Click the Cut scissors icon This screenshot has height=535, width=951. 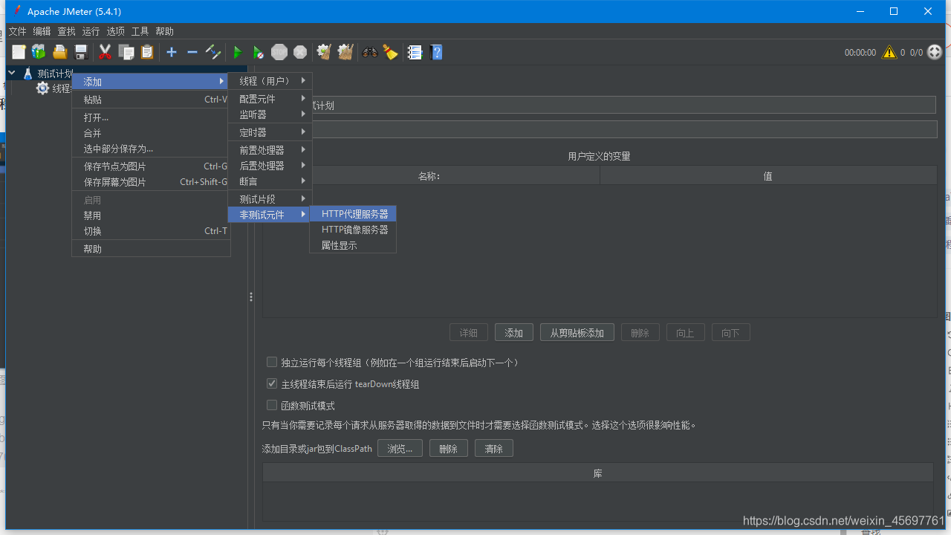click(105, 52)
